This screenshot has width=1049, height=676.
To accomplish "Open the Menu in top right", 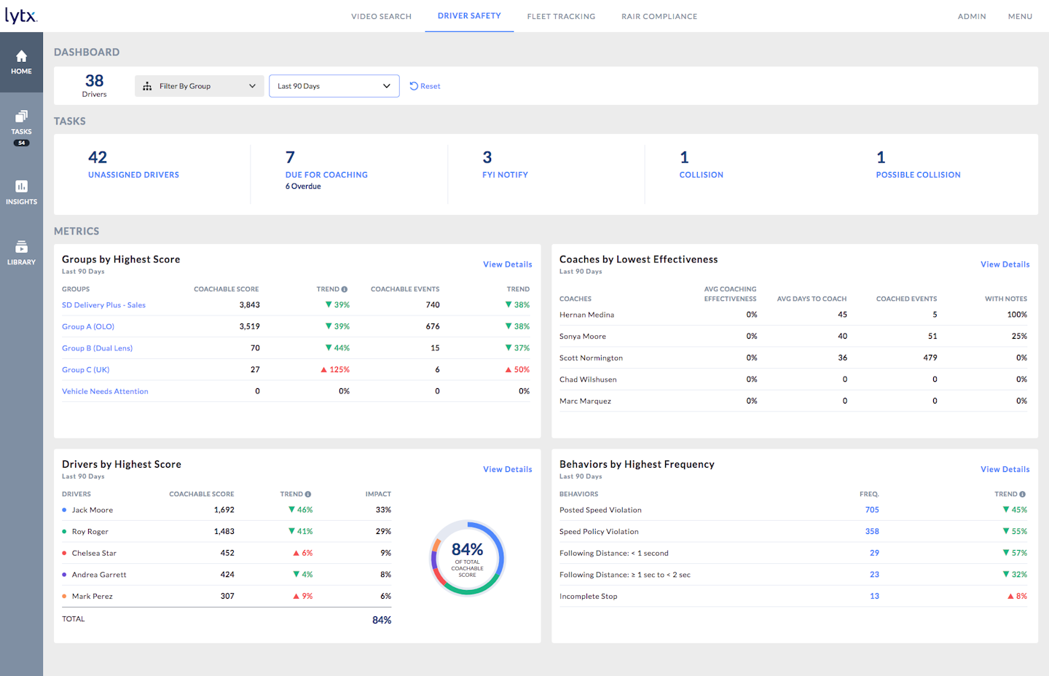I will [1020, 16].
